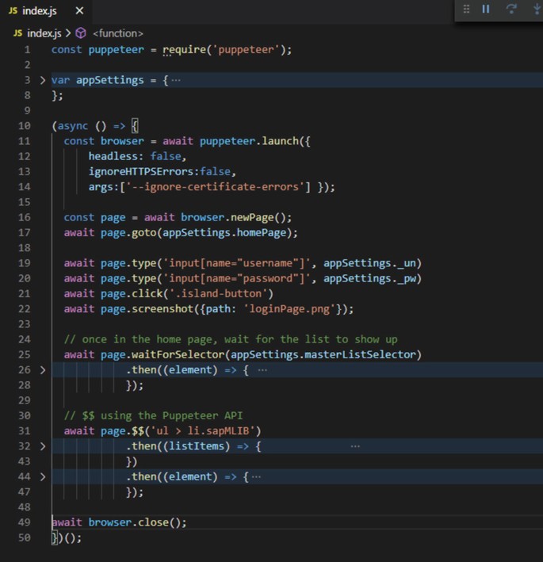
Task: Click the JS file icon on the index.js tab
Action: (13, 10)
